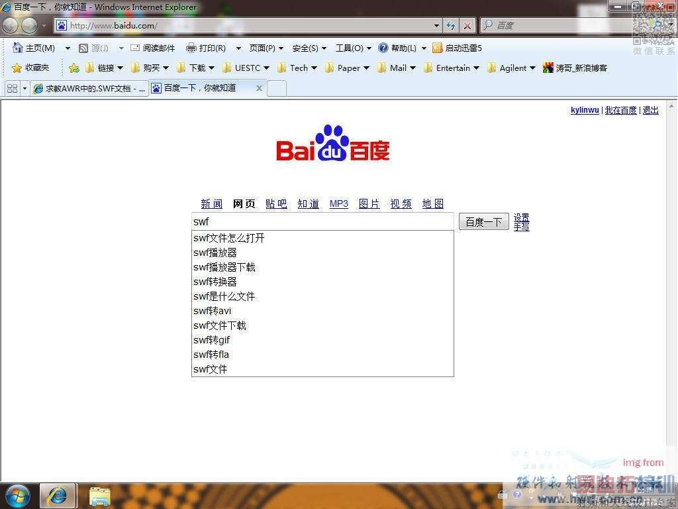
Task: Open the 购买 favorites folder
Action: coord(150,68)
